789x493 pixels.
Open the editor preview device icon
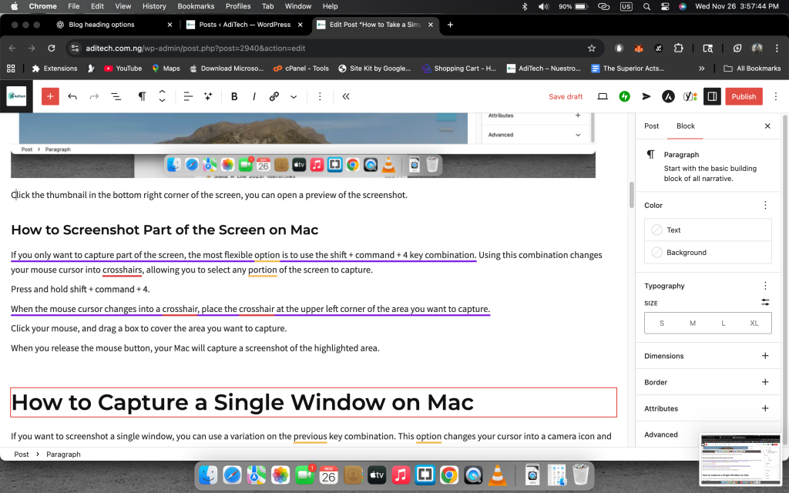tap(603, 96)
